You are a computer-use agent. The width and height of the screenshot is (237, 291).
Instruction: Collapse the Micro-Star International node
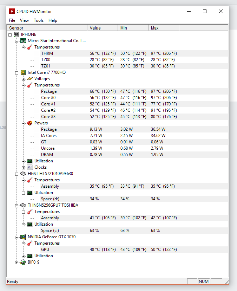click(17, 41)
